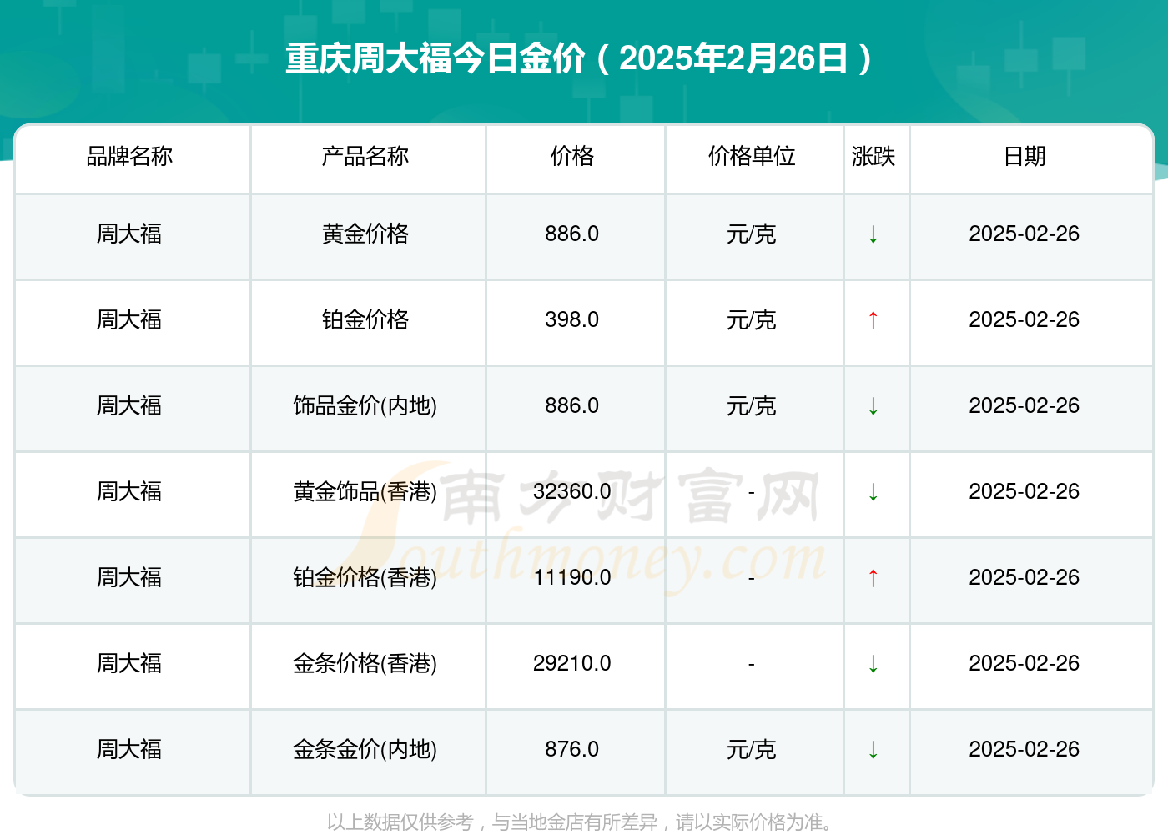Image resolution: width=1168 pixels, height=835 pixels.
Task: Click the 价格 column header
Action: pos(572,156)
